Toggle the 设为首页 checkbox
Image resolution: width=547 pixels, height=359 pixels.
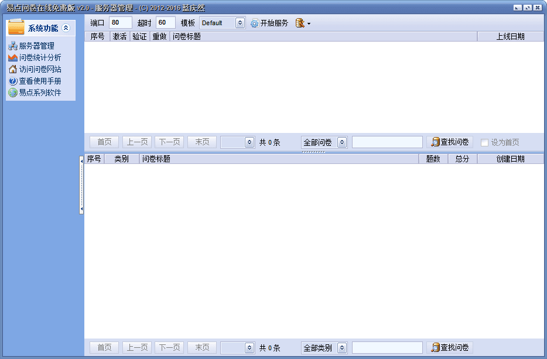[x=484, y=142]
